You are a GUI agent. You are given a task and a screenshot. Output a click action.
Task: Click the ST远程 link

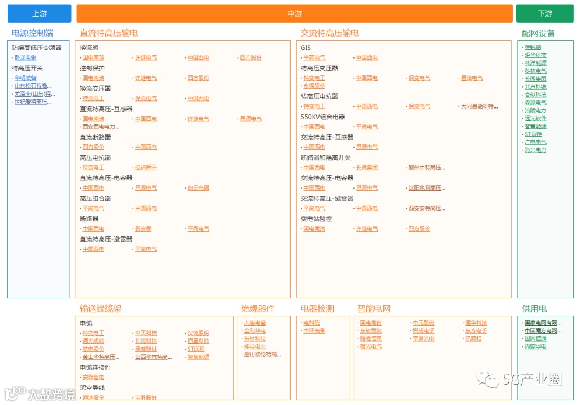[196, 349]
